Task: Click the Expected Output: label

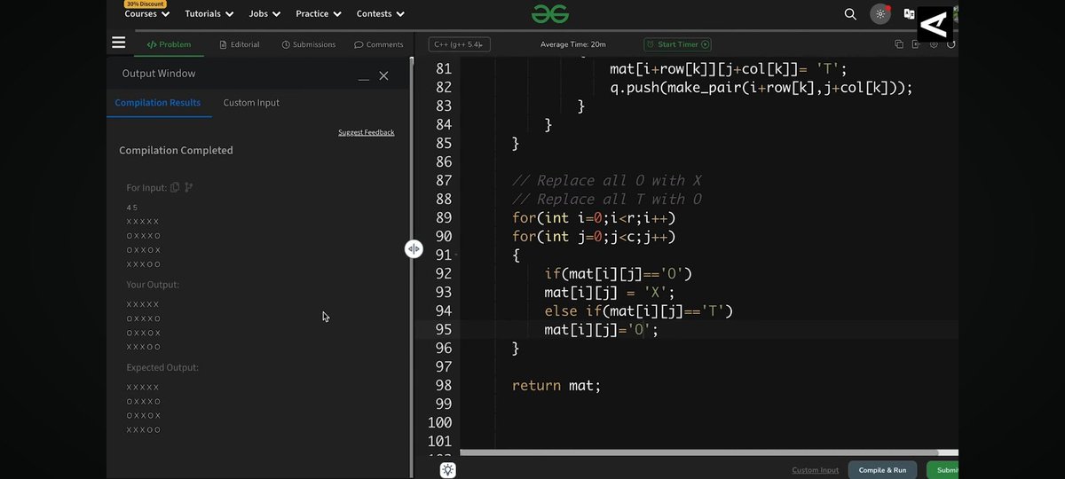Action: tap(162, 367)
